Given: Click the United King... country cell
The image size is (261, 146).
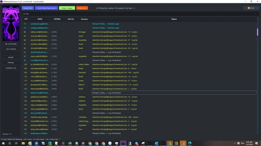Looking at the screenshot, I should point(84,121).
